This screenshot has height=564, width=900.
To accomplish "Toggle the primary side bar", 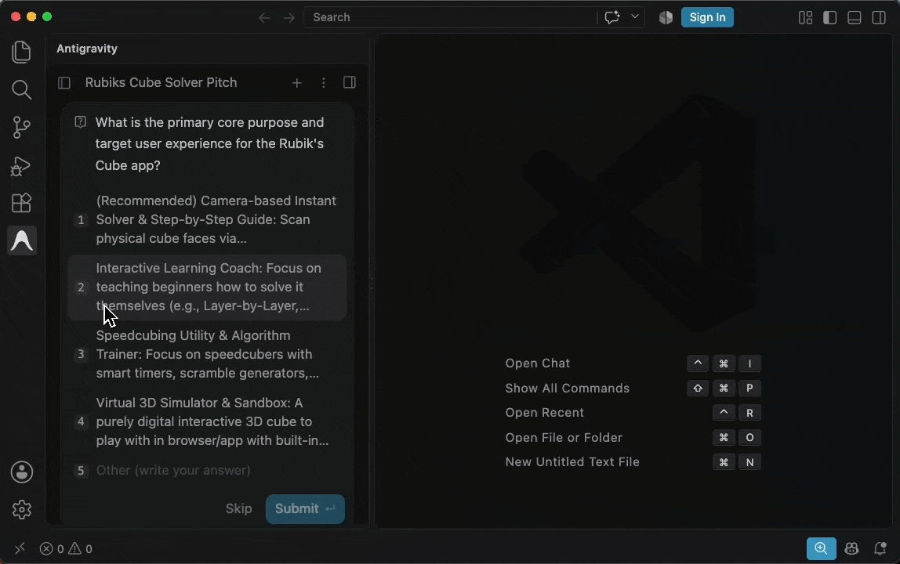I will (830, 18).
